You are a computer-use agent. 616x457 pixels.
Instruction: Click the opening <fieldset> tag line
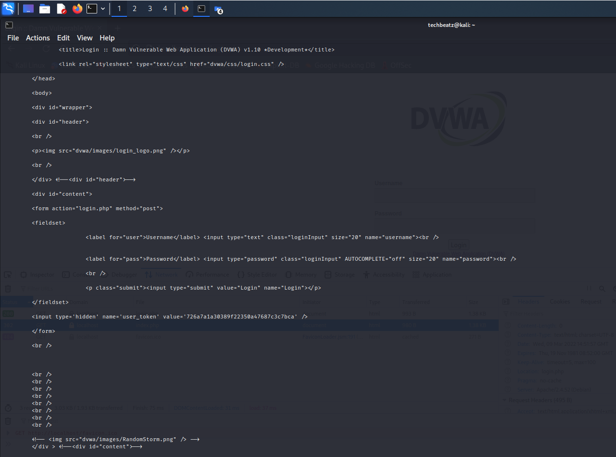(x=49, y=223)
